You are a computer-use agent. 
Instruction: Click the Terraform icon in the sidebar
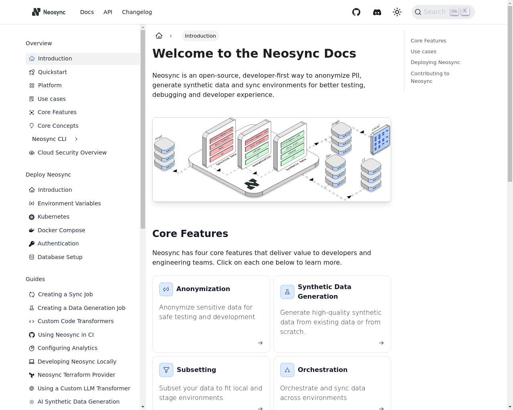[x=32, y=375]
